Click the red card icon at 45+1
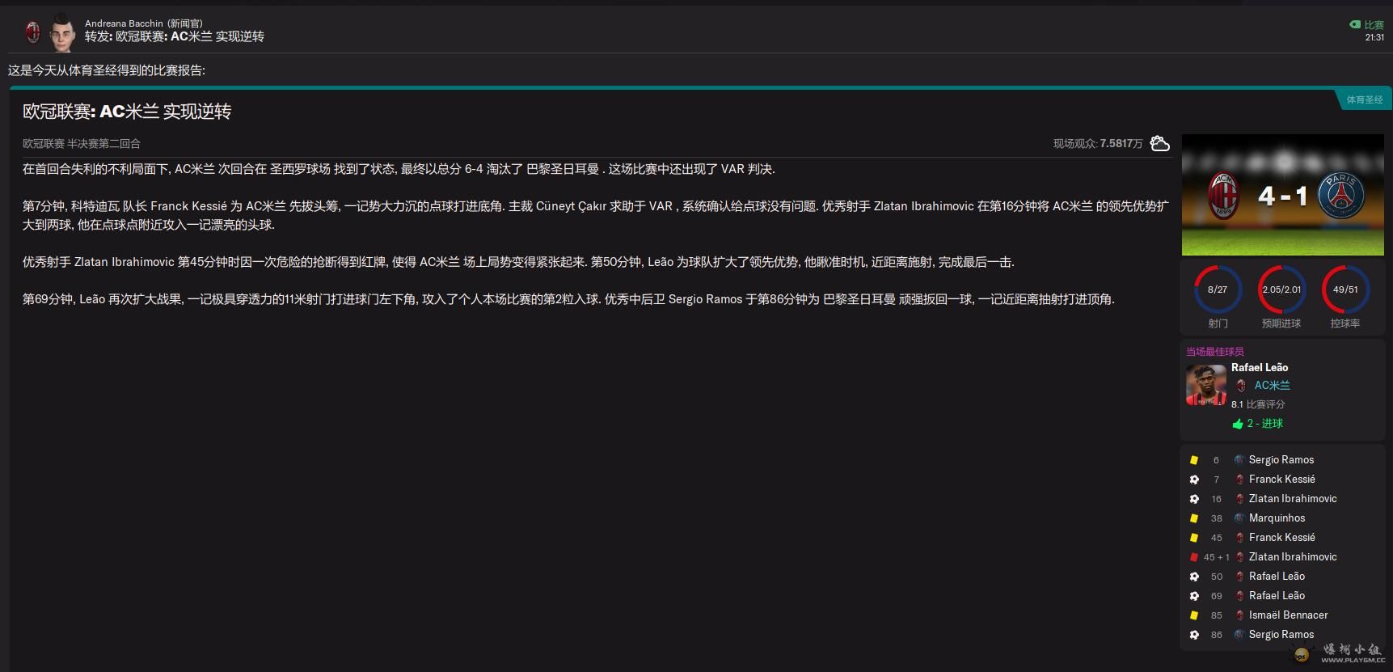The image size is (1393, 672). (x=1194, y=557)
